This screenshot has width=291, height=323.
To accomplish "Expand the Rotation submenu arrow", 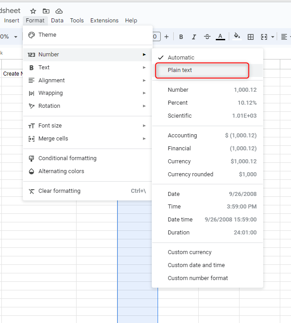I will [x=144, y=106].
